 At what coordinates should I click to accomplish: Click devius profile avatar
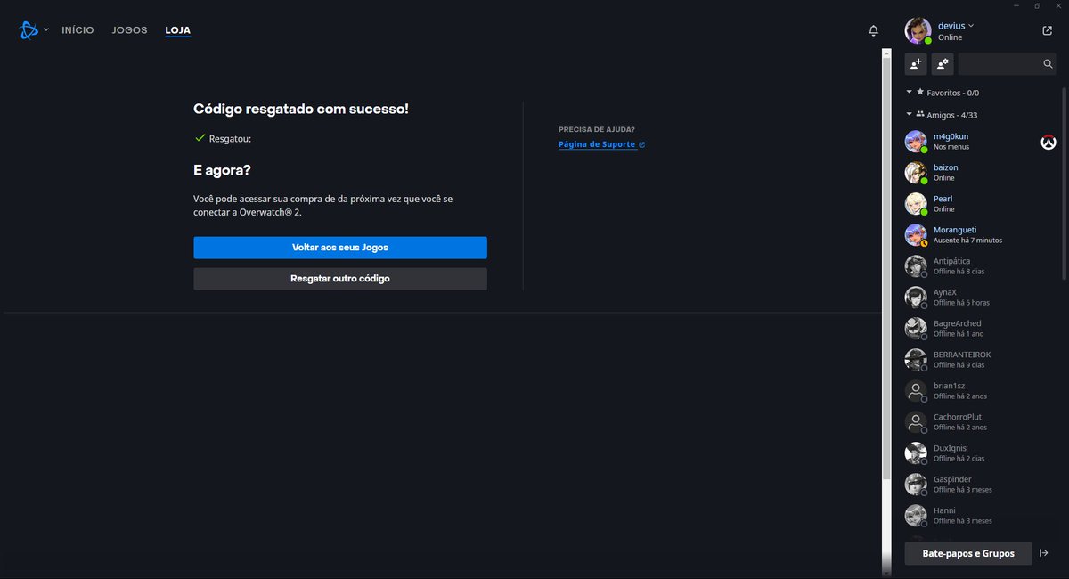click(918, 30)
